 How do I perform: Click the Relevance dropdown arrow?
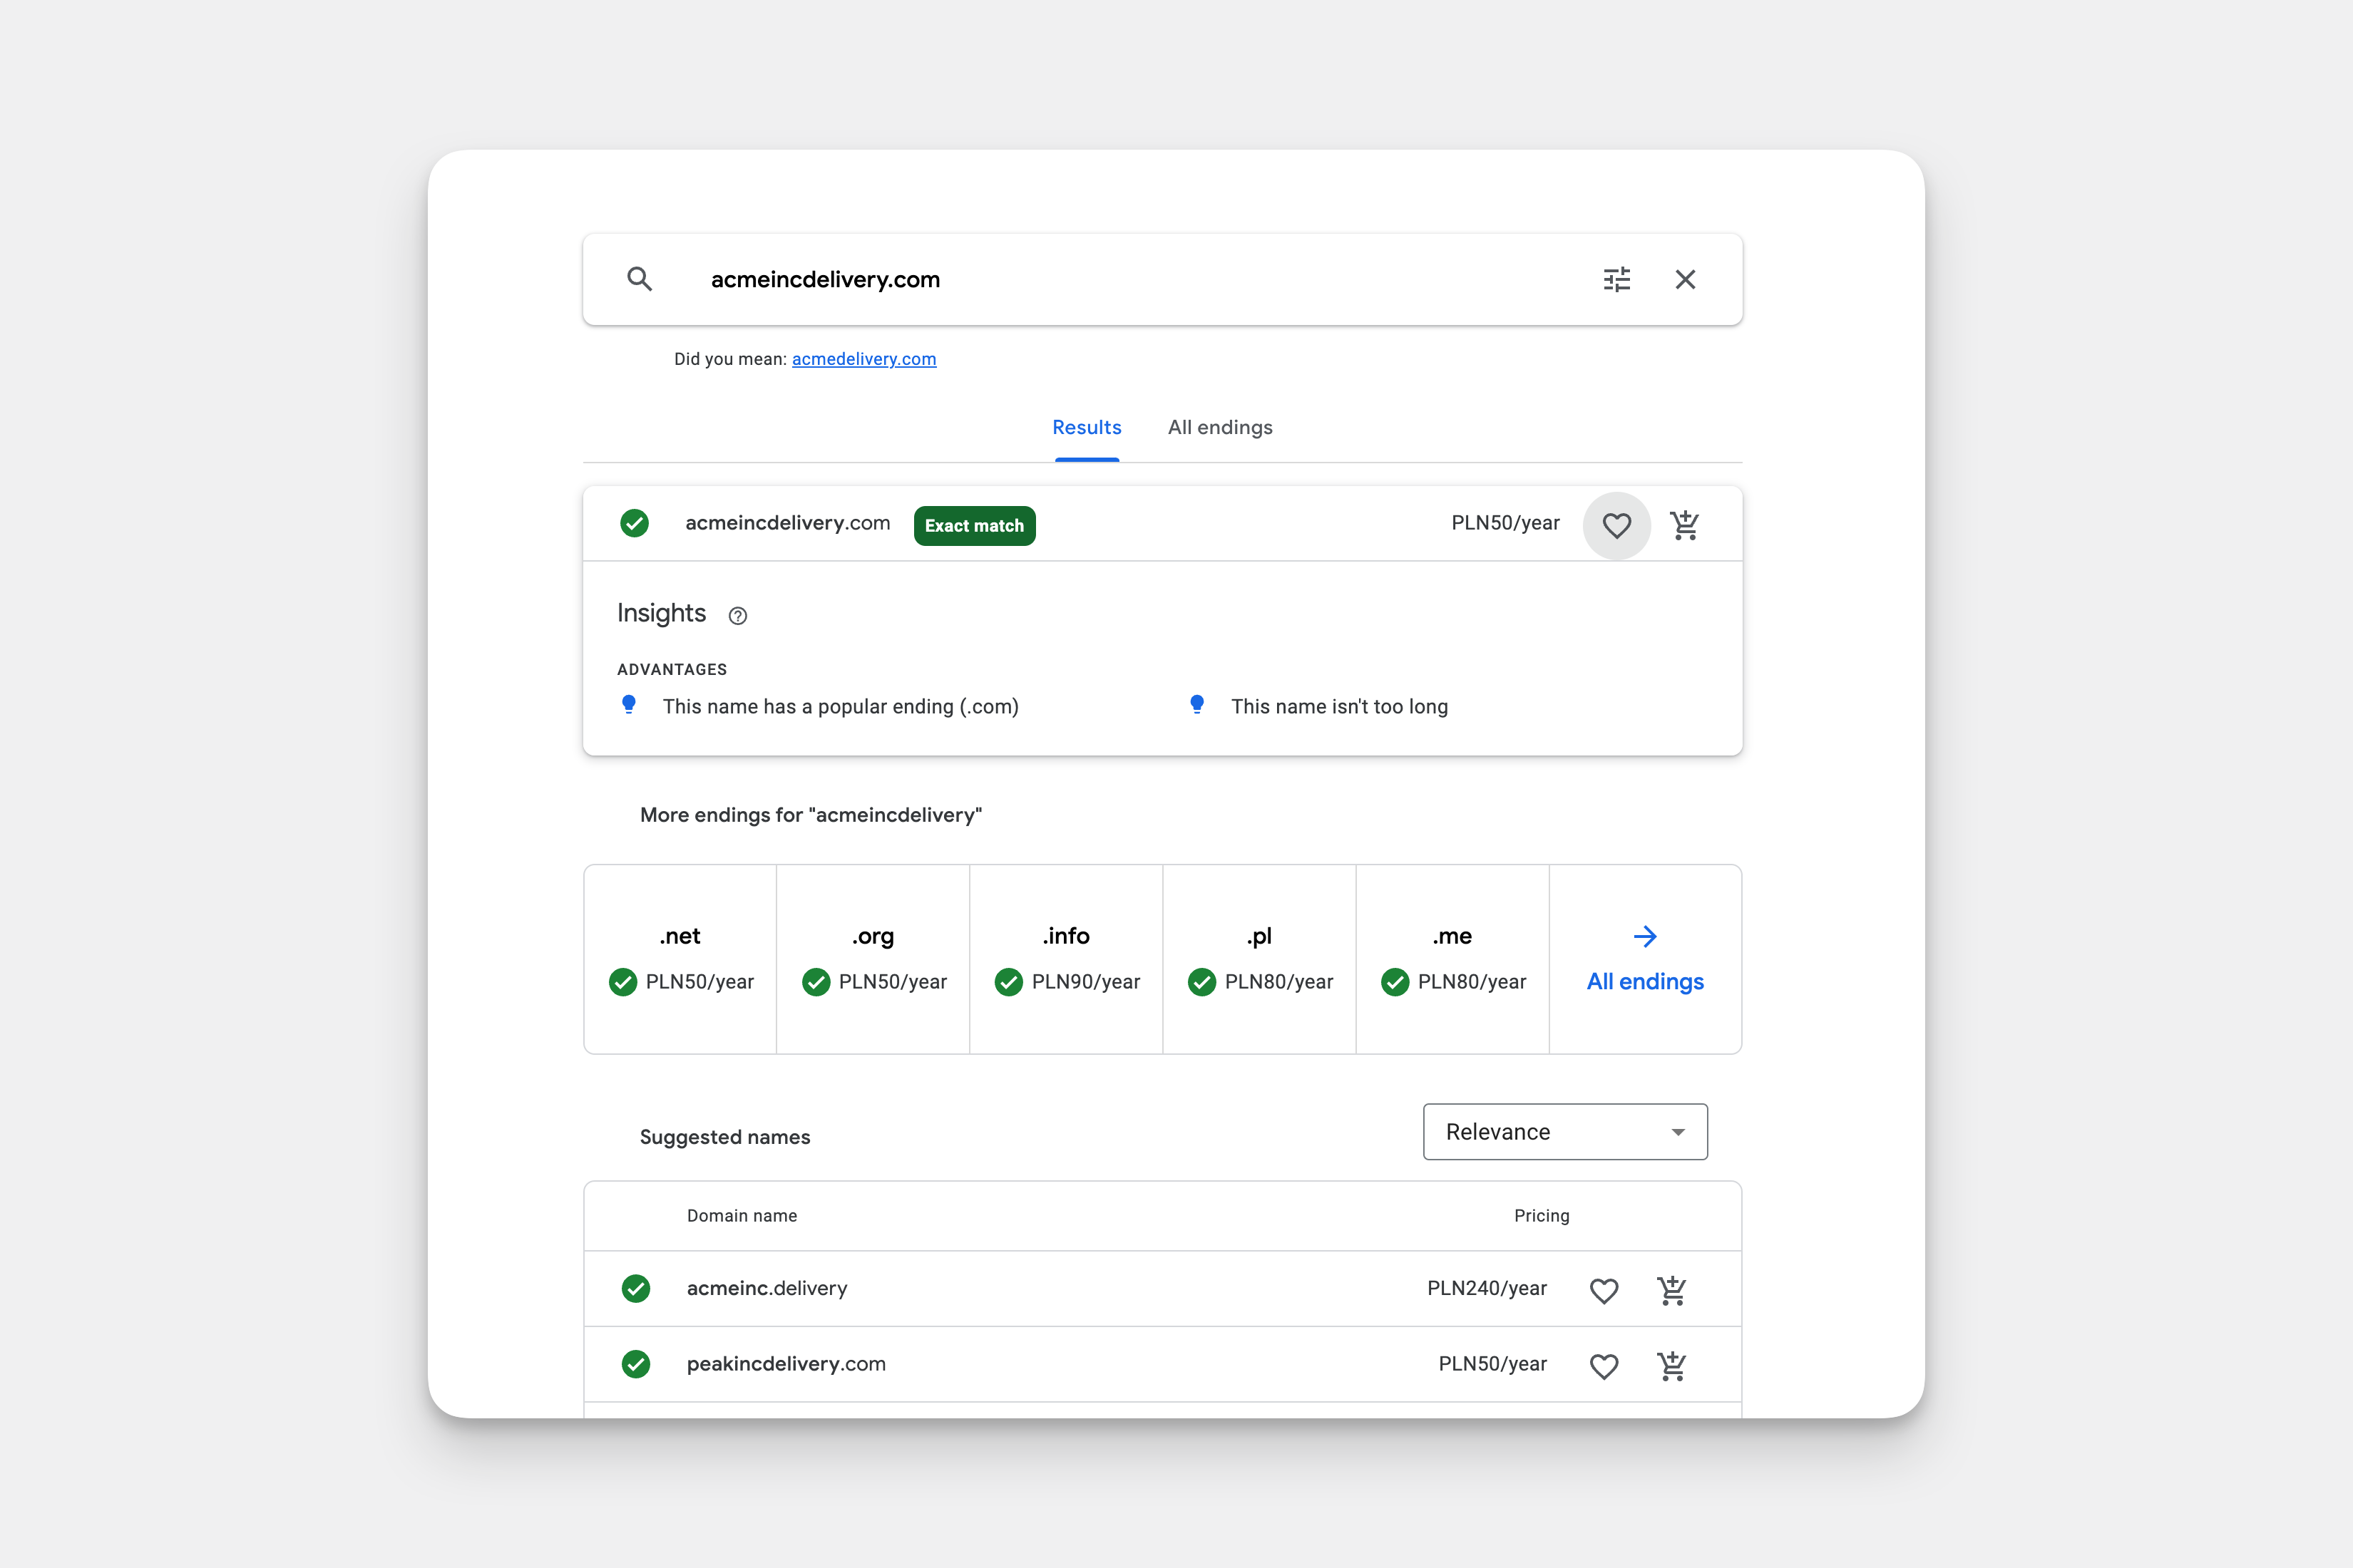[1678, 1132]
